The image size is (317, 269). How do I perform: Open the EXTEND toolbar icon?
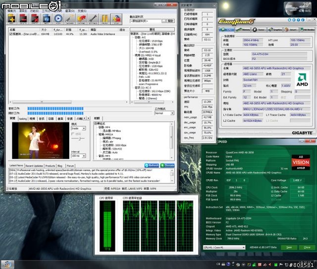81,19
